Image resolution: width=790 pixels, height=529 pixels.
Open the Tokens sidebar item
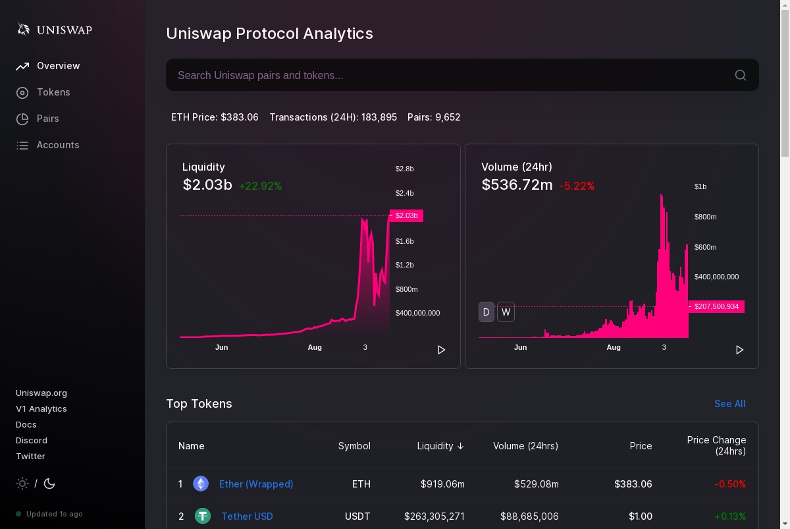[x=43, y=92]
